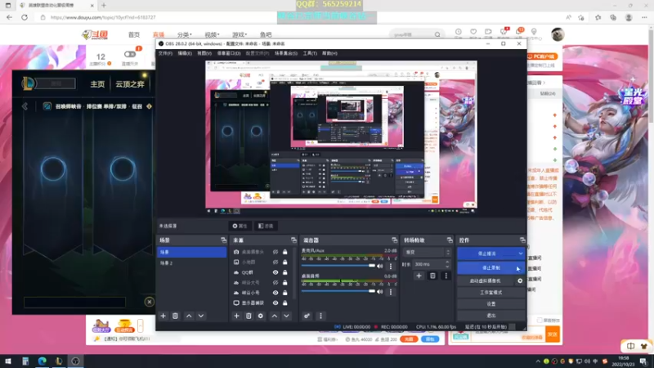Open the mixer panel's bottom three-dot menu
654x368 pixels.
pos(320,316)
